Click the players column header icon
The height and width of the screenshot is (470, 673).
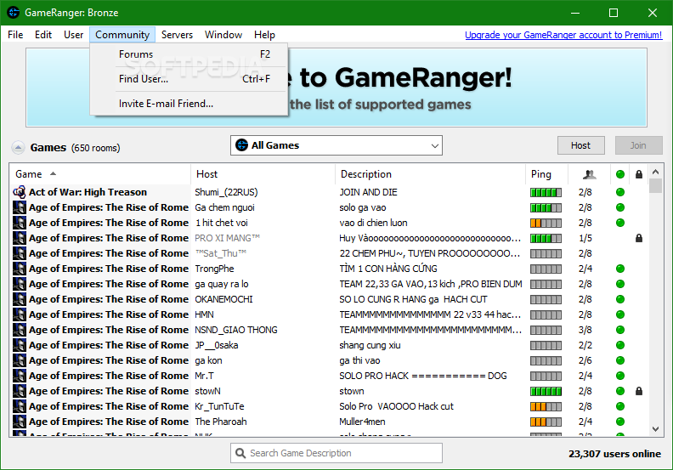(590, 174)
